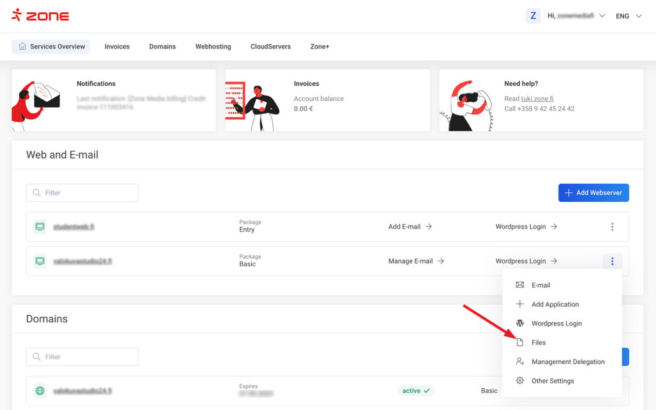This screenshot has height=410, width=656.
Task: Select Files from the context menu
Action: pyautogui.click(x=538, y=343)
